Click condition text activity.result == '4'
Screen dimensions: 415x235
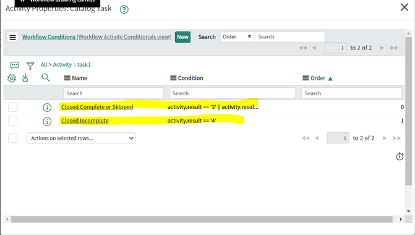coord(192,121)
